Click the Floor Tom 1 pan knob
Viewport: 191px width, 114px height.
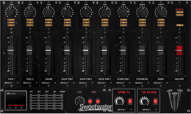click(x=124, y=12)
